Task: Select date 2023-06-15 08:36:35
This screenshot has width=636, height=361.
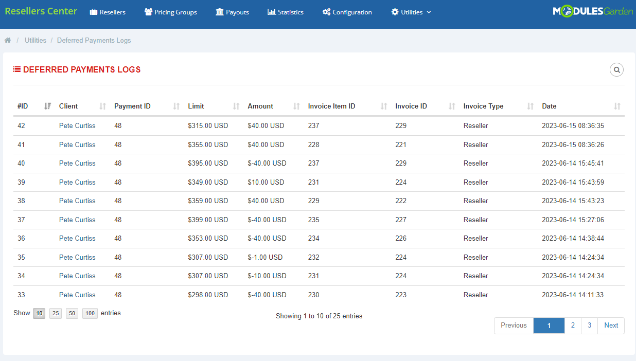Action: tap(573, 125)
